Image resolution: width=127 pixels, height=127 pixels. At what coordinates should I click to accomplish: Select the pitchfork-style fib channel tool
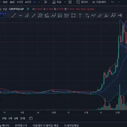(x=47, y=16)
